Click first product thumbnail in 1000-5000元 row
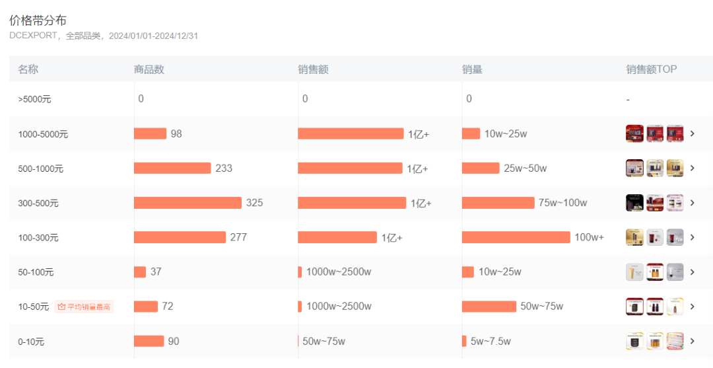The width and height of the screenshot is (713, 368). click(634, 133)
